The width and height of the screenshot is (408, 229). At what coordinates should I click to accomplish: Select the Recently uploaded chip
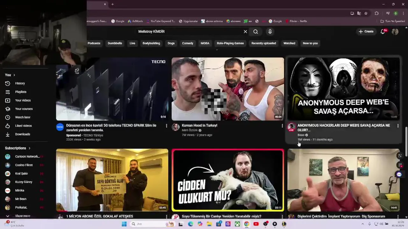coord(264,43)
